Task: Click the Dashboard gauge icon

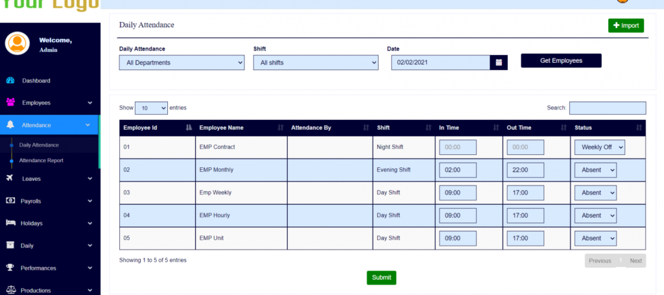Action: click(10, 80)
